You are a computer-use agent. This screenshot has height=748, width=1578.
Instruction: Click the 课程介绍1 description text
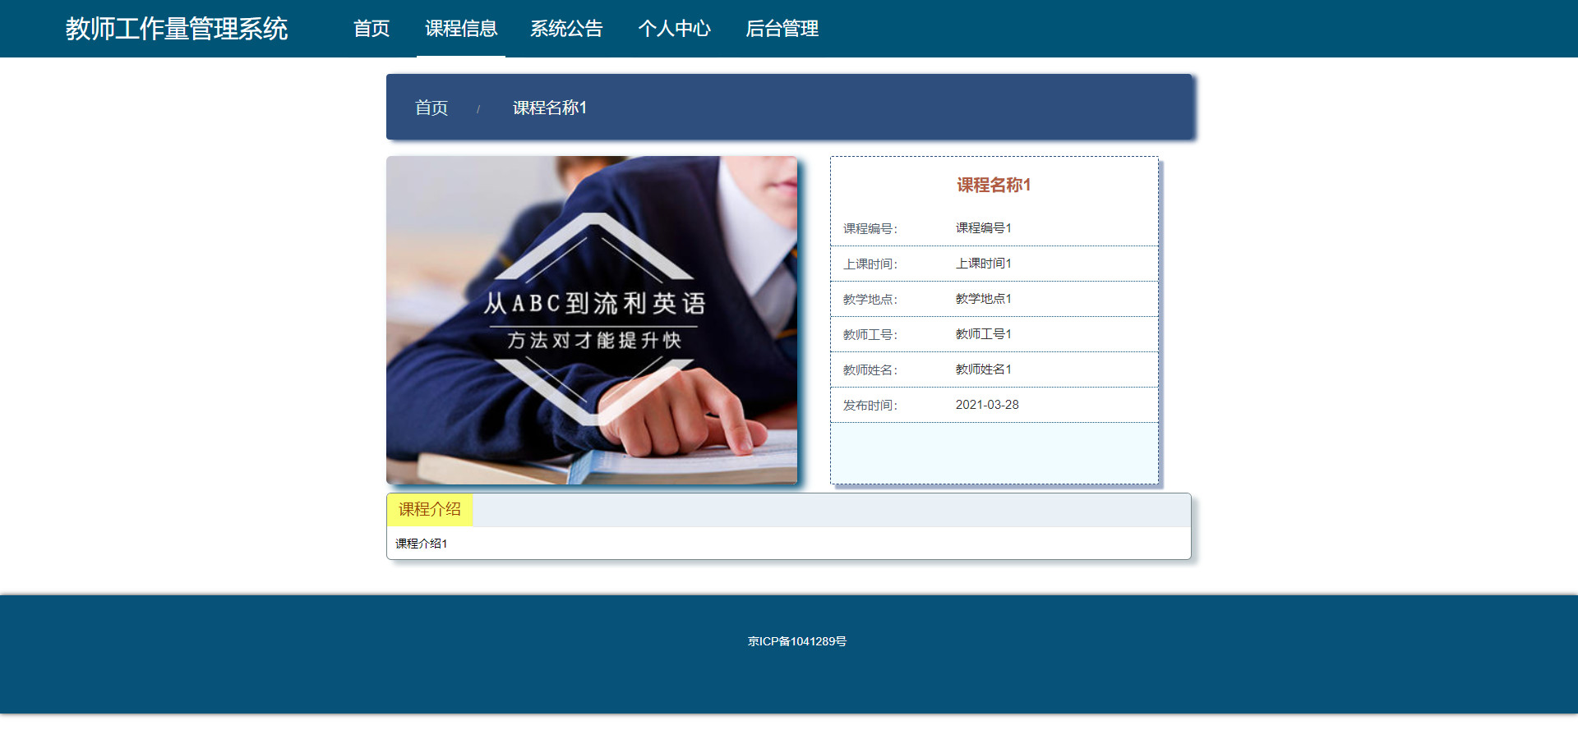422,544
